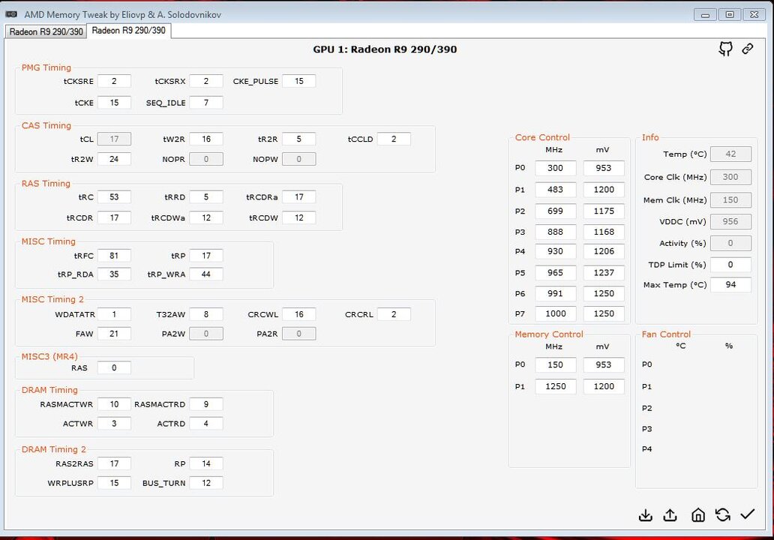
Task: Click the Max Temp (°C) field
Action: click(730, 285)
